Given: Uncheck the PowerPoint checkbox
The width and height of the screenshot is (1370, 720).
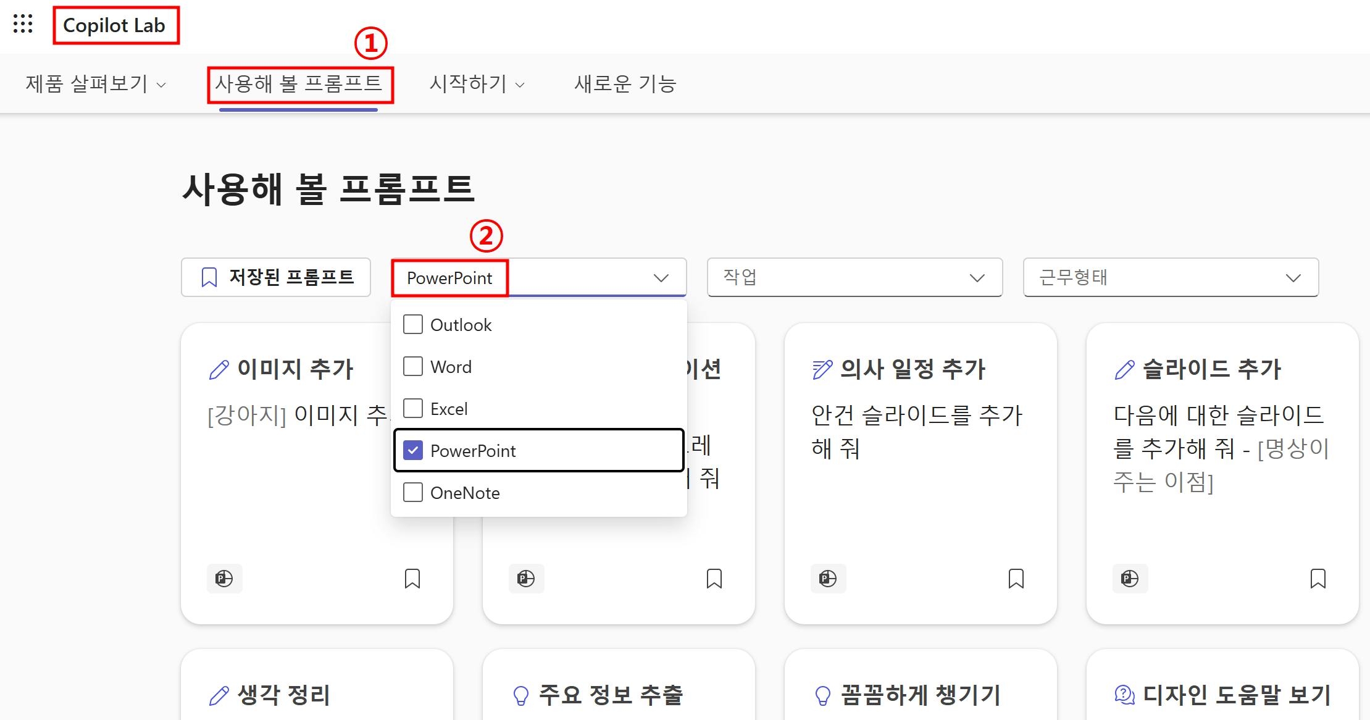Looking at the screenshot, I should click(x=413, y=450).
